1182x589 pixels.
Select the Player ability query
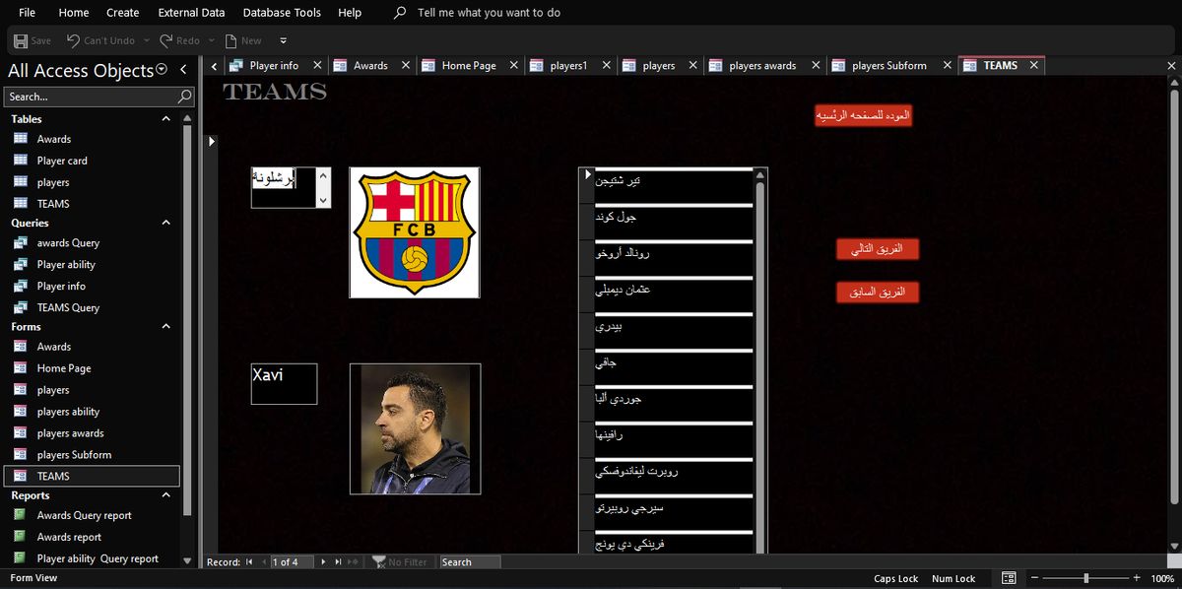pos(93,264)
